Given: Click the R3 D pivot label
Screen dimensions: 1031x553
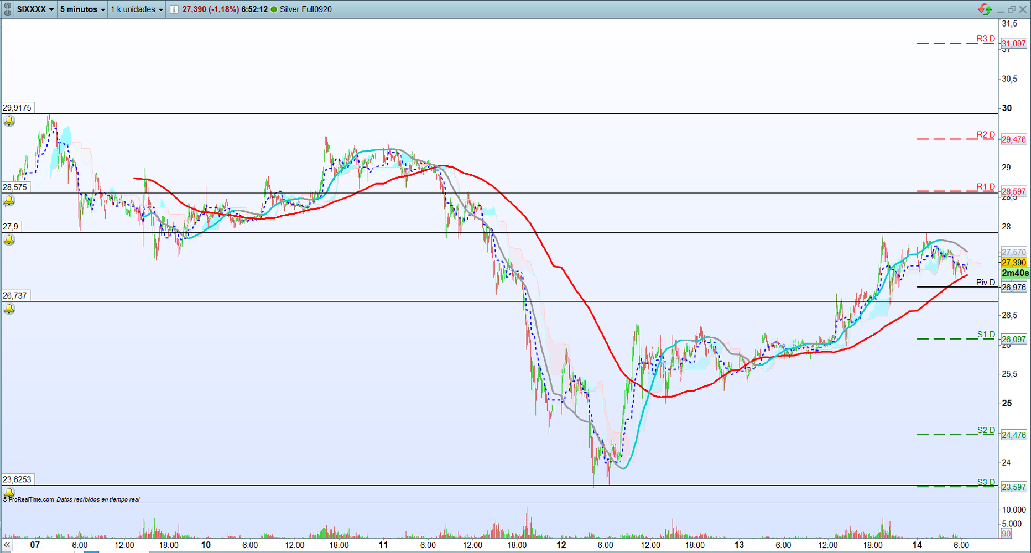Looking at the screenshot, I should point(986,39).
